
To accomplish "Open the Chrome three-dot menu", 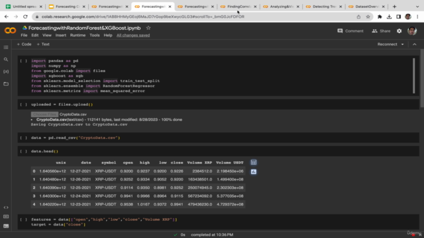I will (417, 17).
